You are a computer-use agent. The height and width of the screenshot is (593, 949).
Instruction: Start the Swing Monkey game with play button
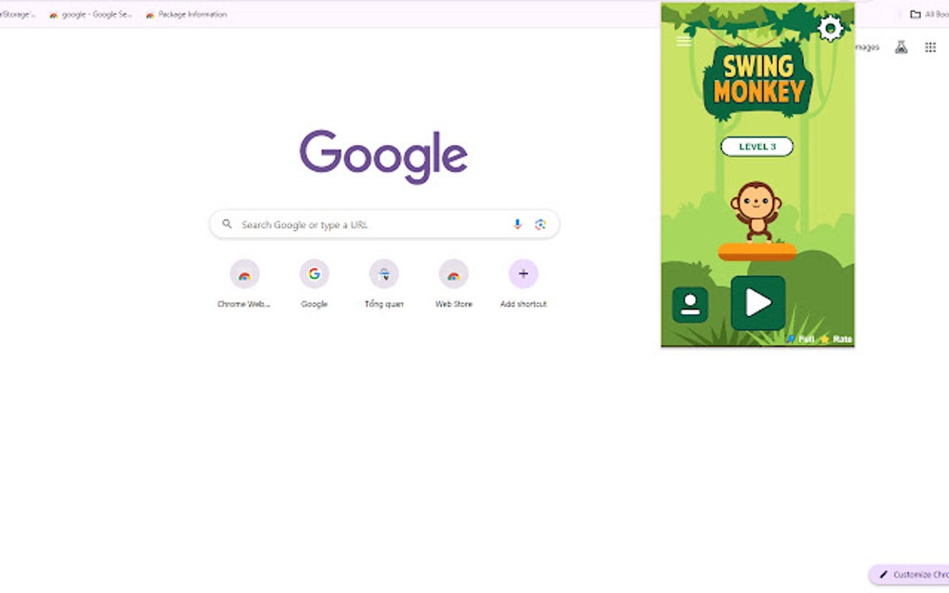click(757, 303)
